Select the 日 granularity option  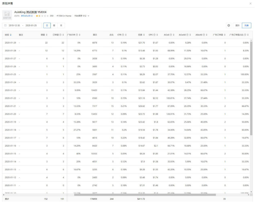[x=47, y=25]
